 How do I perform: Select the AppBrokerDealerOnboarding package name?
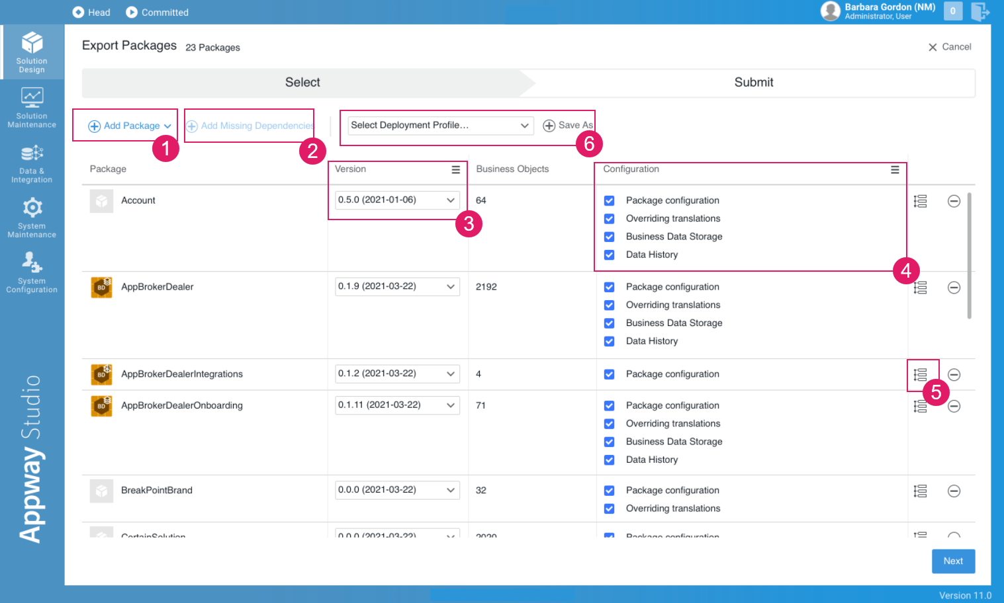182,406
